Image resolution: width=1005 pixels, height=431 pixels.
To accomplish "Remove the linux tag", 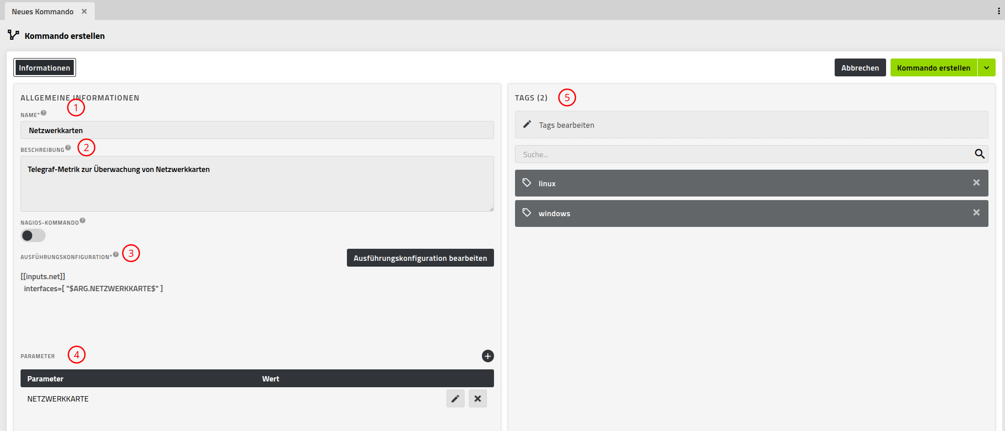I will (976, 183).
